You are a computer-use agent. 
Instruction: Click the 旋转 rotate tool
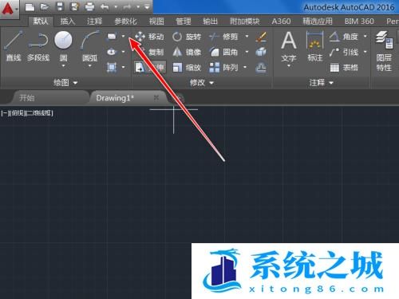[187, 37]
